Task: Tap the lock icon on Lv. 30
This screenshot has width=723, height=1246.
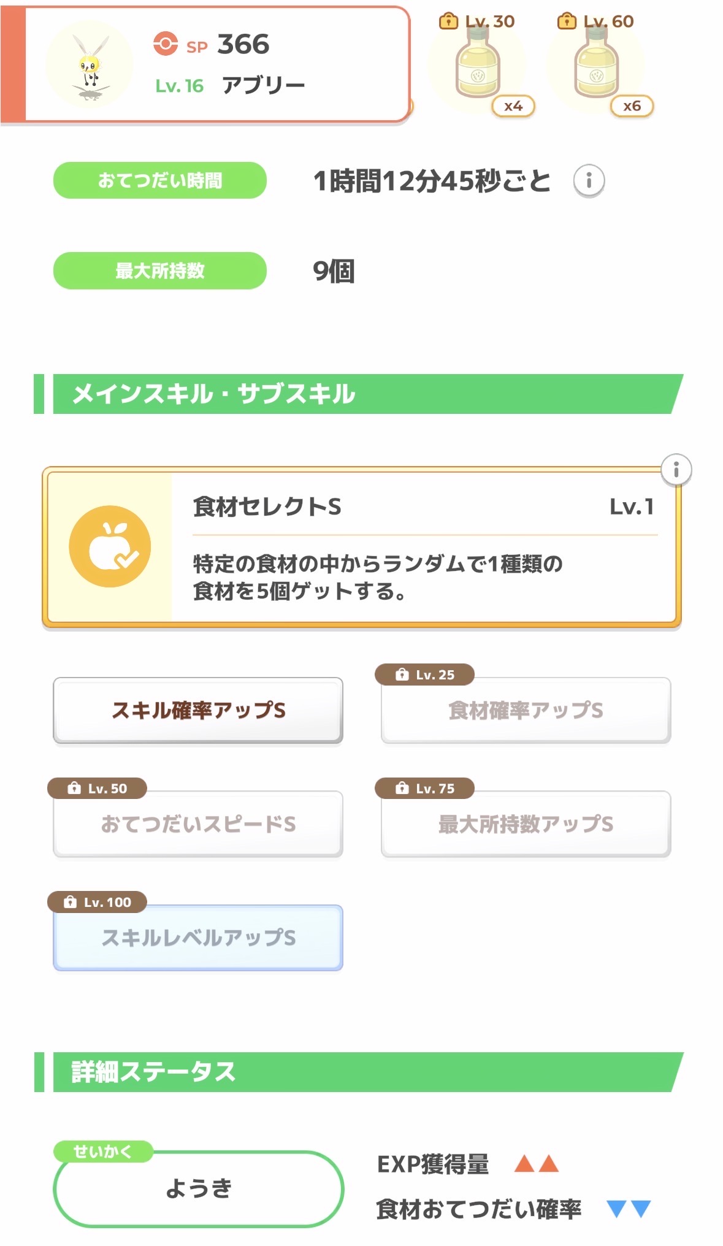Action: 448,21
